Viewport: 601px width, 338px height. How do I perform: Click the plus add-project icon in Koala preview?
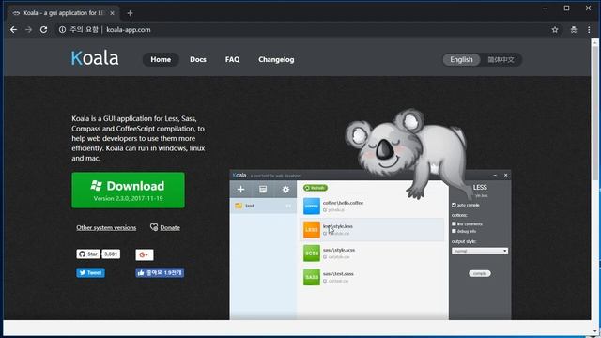(x=240, y=190)
